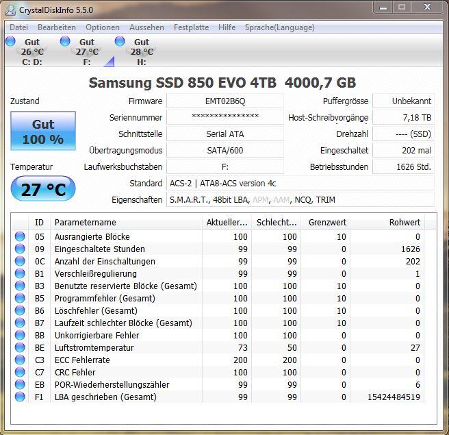
Task: Click status orb for Laufzeit schlechter Blöcke
Action: pos(20,323)
